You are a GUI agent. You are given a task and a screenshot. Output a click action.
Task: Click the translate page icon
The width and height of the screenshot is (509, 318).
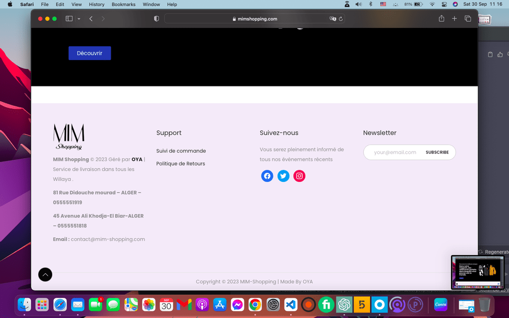click(333, 19)
